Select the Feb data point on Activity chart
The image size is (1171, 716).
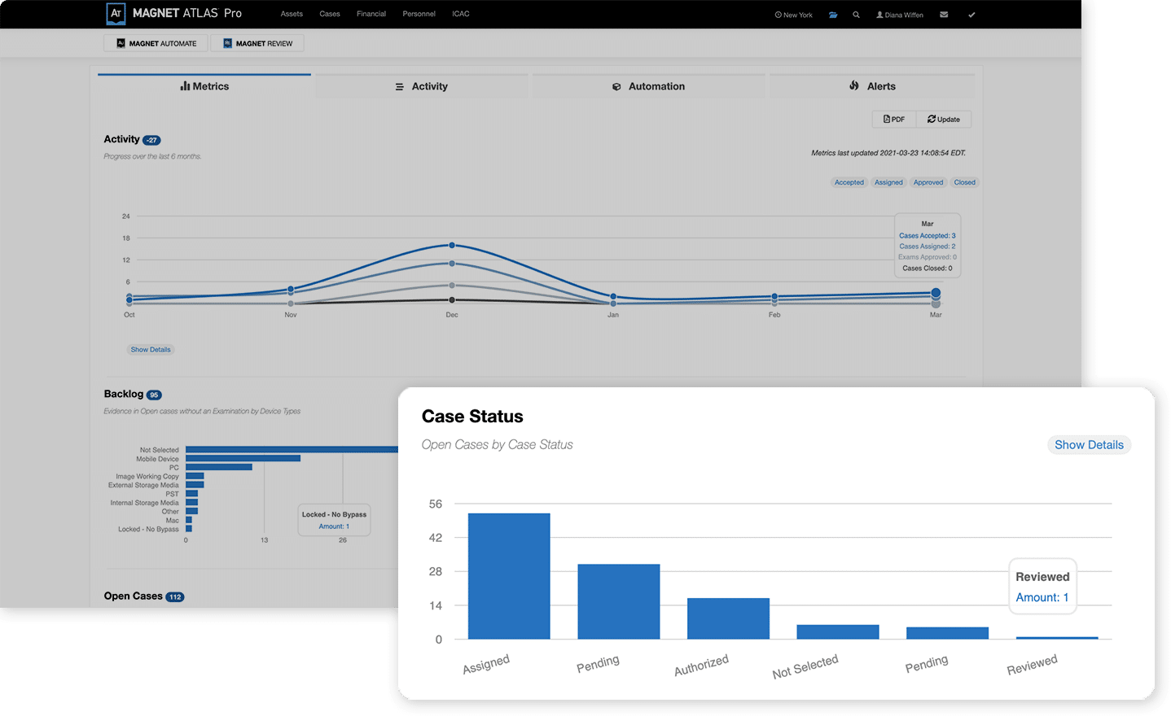tap(774, 296)
